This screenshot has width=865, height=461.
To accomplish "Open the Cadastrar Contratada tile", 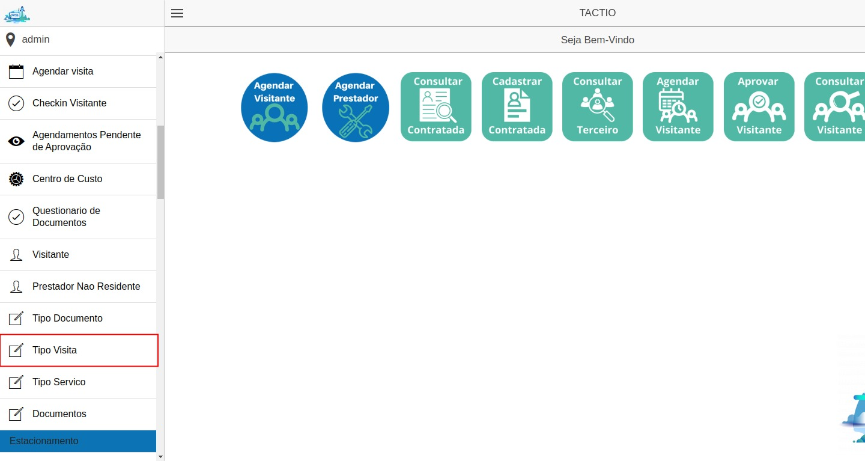I will point(517,107).
